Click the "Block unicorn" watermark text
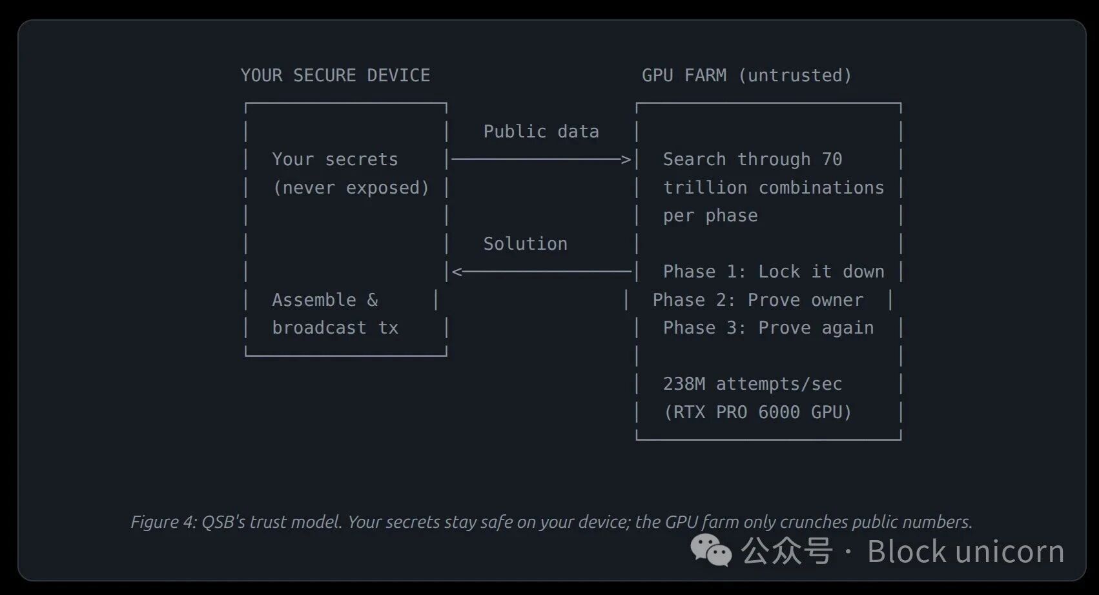1099x595 pixels. [x=965, y=552]
